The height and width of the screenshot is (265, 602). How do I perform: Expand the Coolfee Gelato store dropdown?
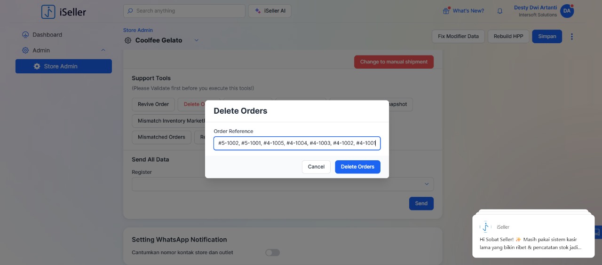point(197,40)
